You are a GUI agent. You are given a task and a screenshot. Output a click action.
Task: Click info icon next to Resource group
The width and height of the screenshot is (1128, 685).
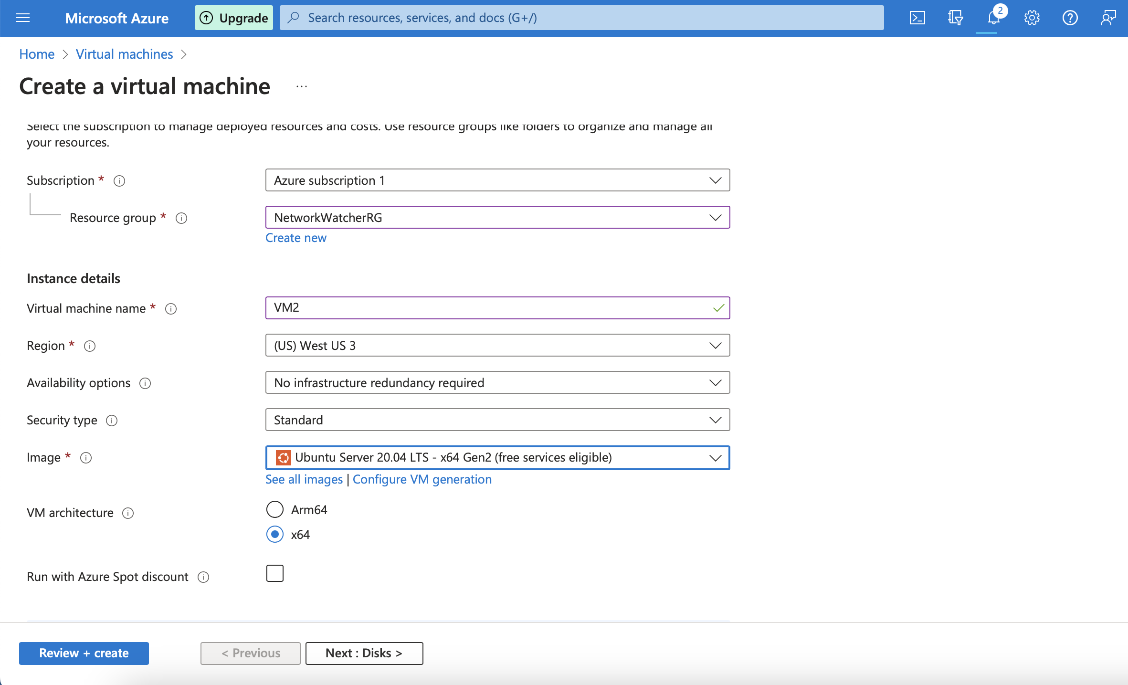[181, 218]
